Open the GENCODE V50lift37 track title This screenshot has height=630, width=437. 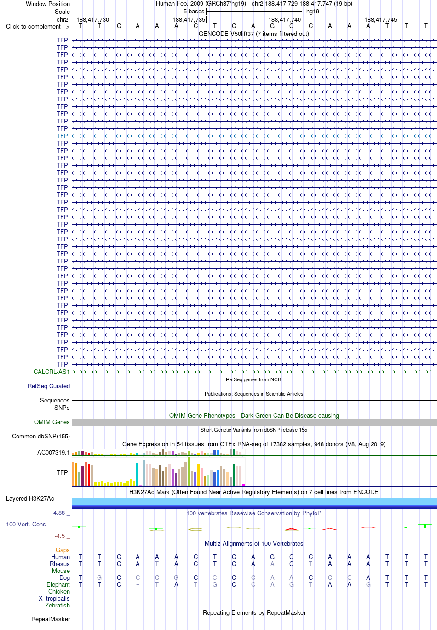254,34
